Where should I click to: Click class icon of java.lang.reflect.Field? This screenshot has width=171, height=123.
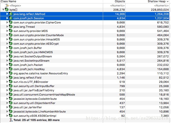click(x=11, y=78)
